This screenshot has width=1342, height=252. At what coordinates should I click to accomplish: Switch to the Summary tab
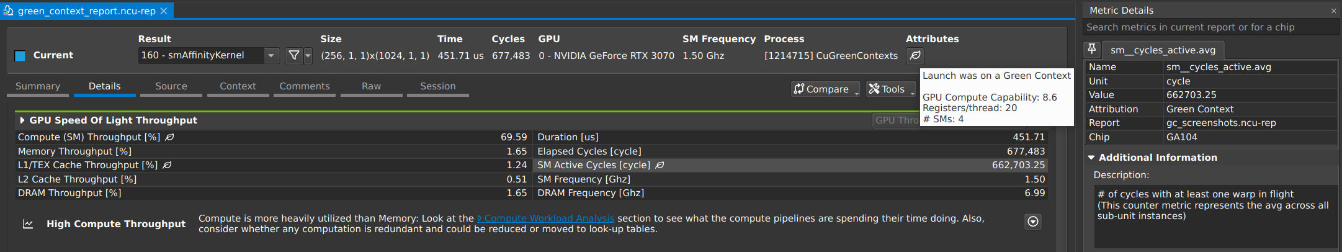pos(38,86)
